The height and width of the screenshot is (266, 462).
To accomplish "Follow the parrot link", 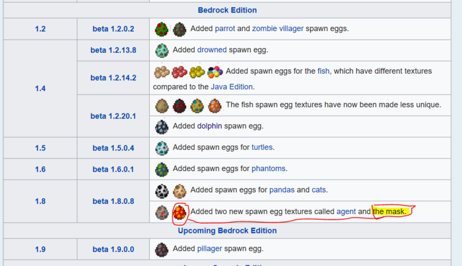I will [x=225, y=28].
